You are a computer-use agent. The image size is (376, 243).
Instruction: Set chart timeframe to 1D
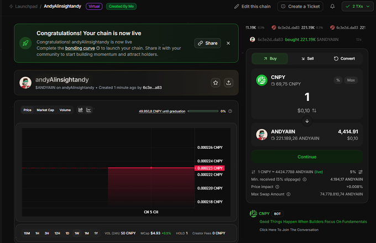pyautogui.click(x=67, y=233)
